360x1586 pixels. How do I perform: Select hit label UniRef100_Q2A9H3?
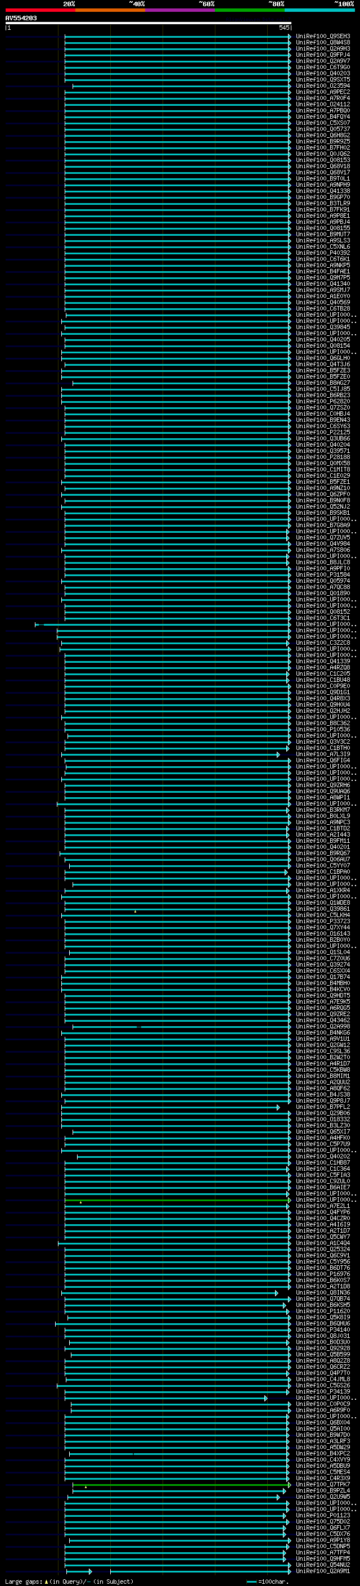323,48
